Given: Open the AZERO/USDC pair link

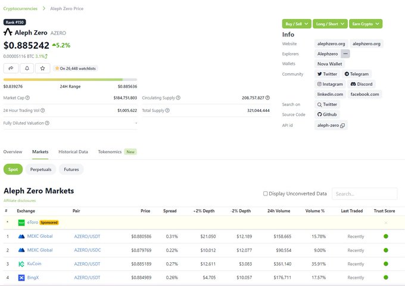Looking at the screenshot, I should [x=88, y=250].
